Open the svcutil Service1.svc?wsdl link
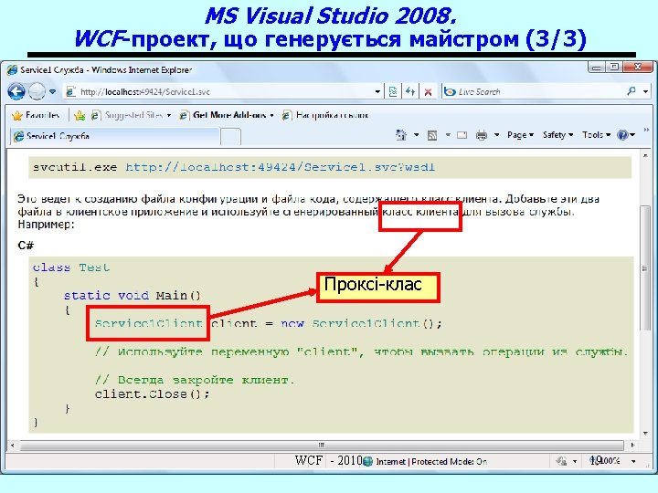658x493 pixels. (280, 167)
